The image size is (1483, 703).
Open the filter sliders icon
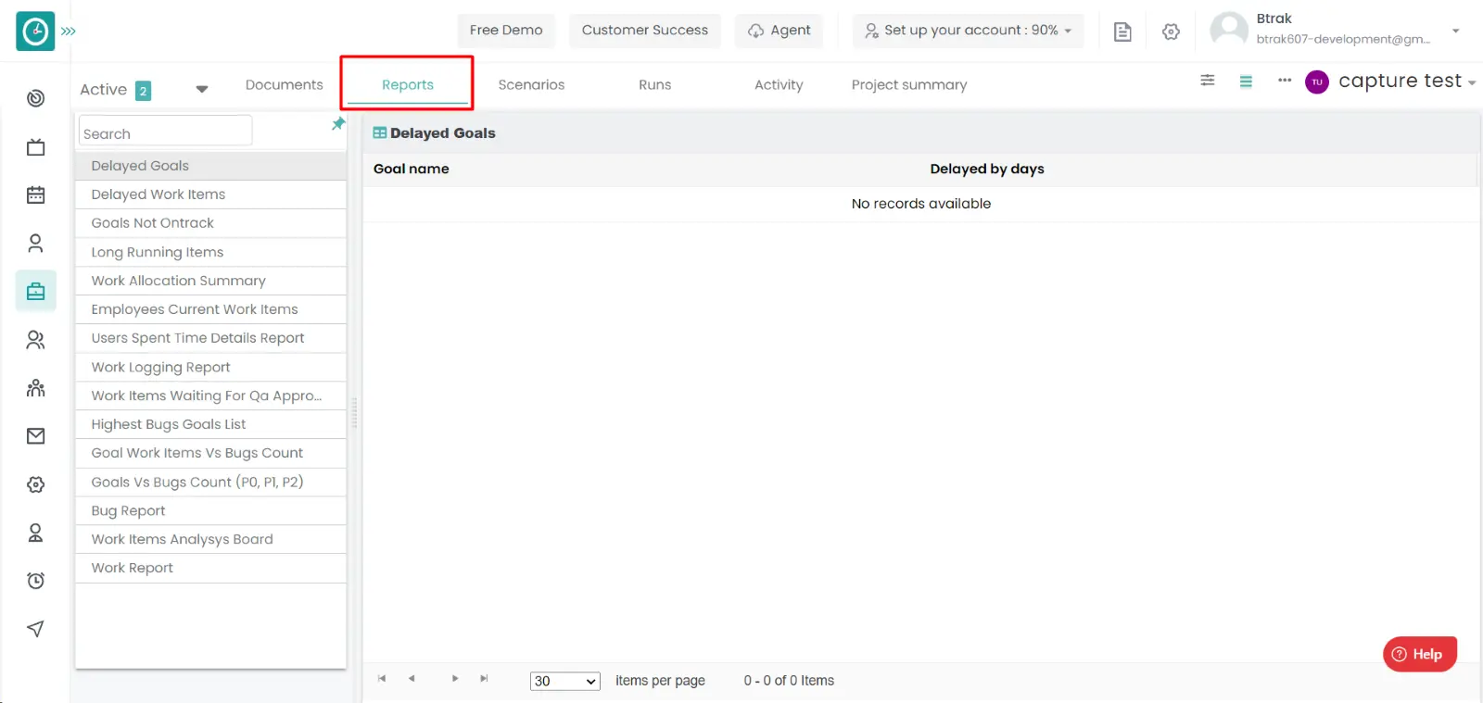pos(1207,81)
